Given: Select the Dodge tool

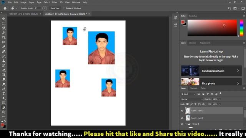Looking at the screenshot, I should (3, 84).
